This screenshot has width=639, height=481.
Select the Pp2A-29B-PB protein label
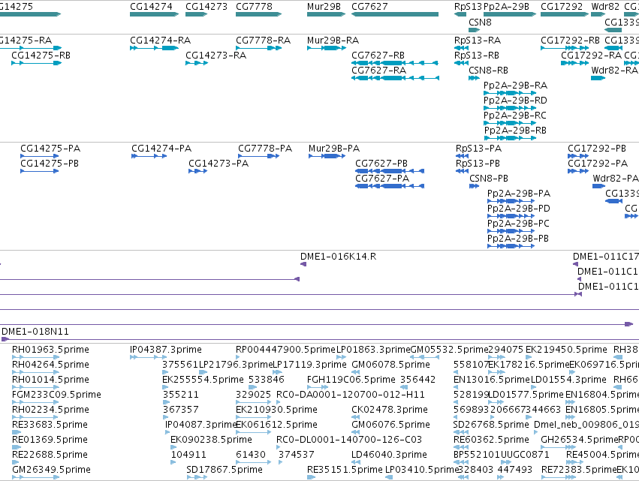point(518,239)
